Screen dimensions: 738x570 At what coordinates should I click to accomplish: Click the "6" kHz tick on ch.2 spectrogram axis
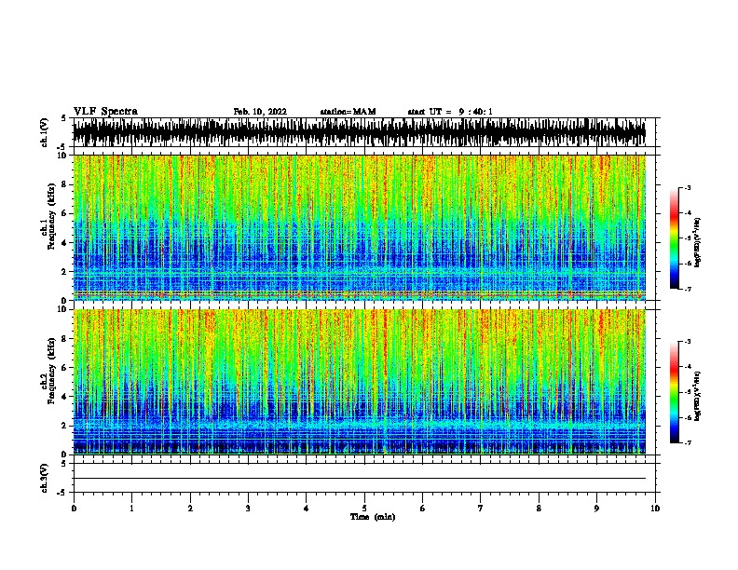64,368
